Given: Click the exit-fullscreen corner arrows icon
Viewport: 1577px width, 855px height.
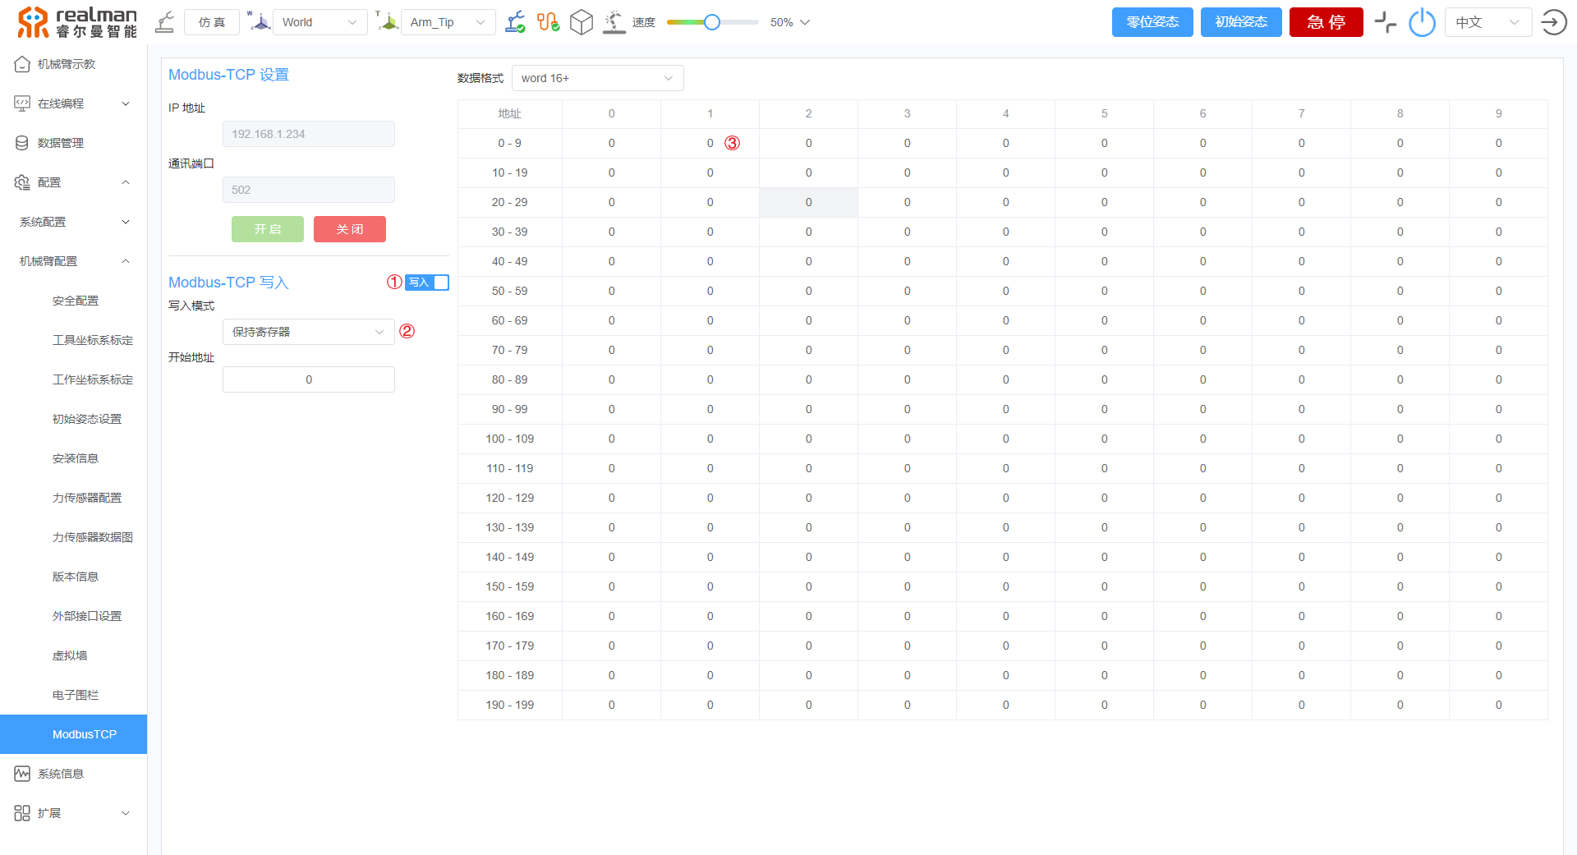Looking at the screenshot, I should tap(1386, 22).
